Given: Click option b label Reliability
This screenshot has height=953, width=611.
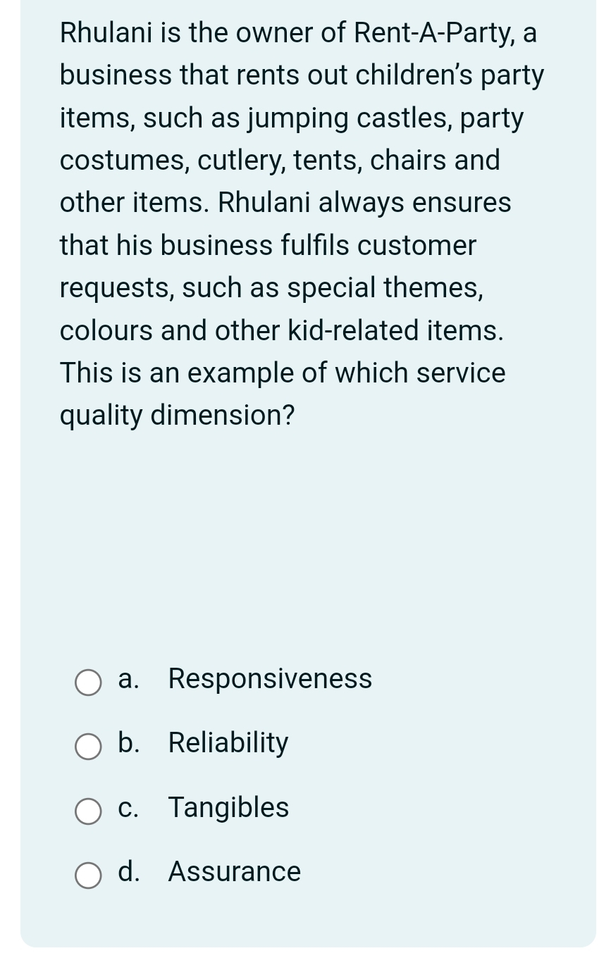Looking at the screenshot, I should click(x=228, y=743).
